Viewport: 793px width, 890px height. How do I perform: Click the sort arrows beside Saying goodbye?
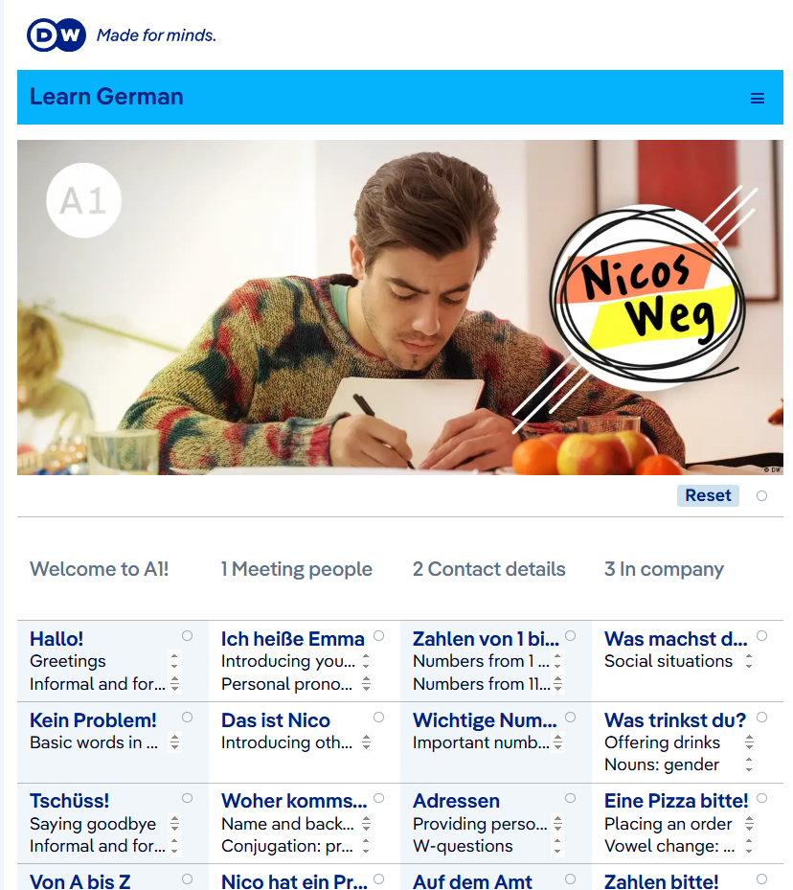pyautogui.click(x=174, y=823)
